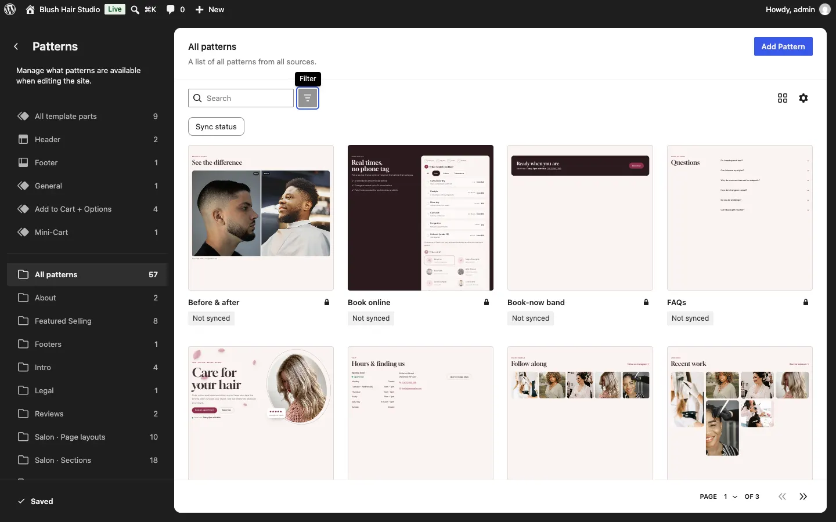Click the search magnifier in the search box

(x=198, y=98)
